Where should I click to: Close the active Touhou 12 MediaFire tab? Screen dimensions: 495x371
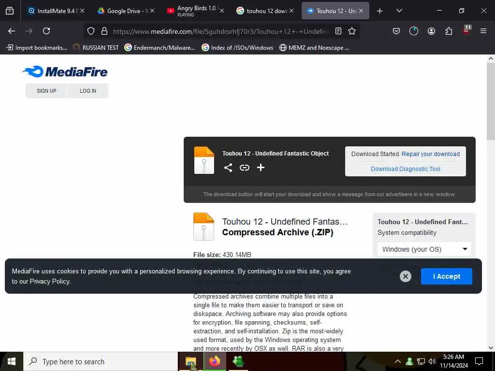coord(361,11)
